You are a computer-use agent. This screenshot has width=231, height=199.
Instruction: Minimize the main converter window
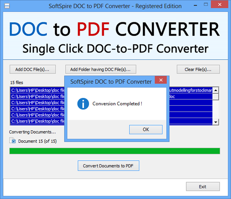click(x=195, y=5)
